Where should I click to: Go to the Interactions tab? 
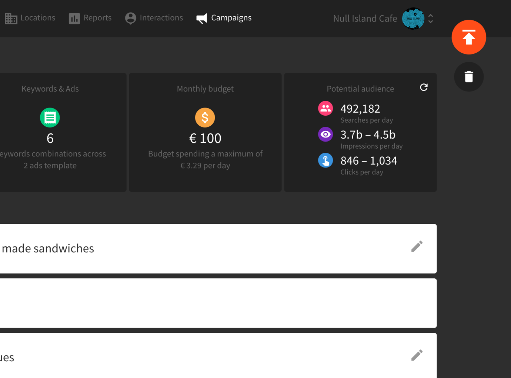tap(154, 18)
